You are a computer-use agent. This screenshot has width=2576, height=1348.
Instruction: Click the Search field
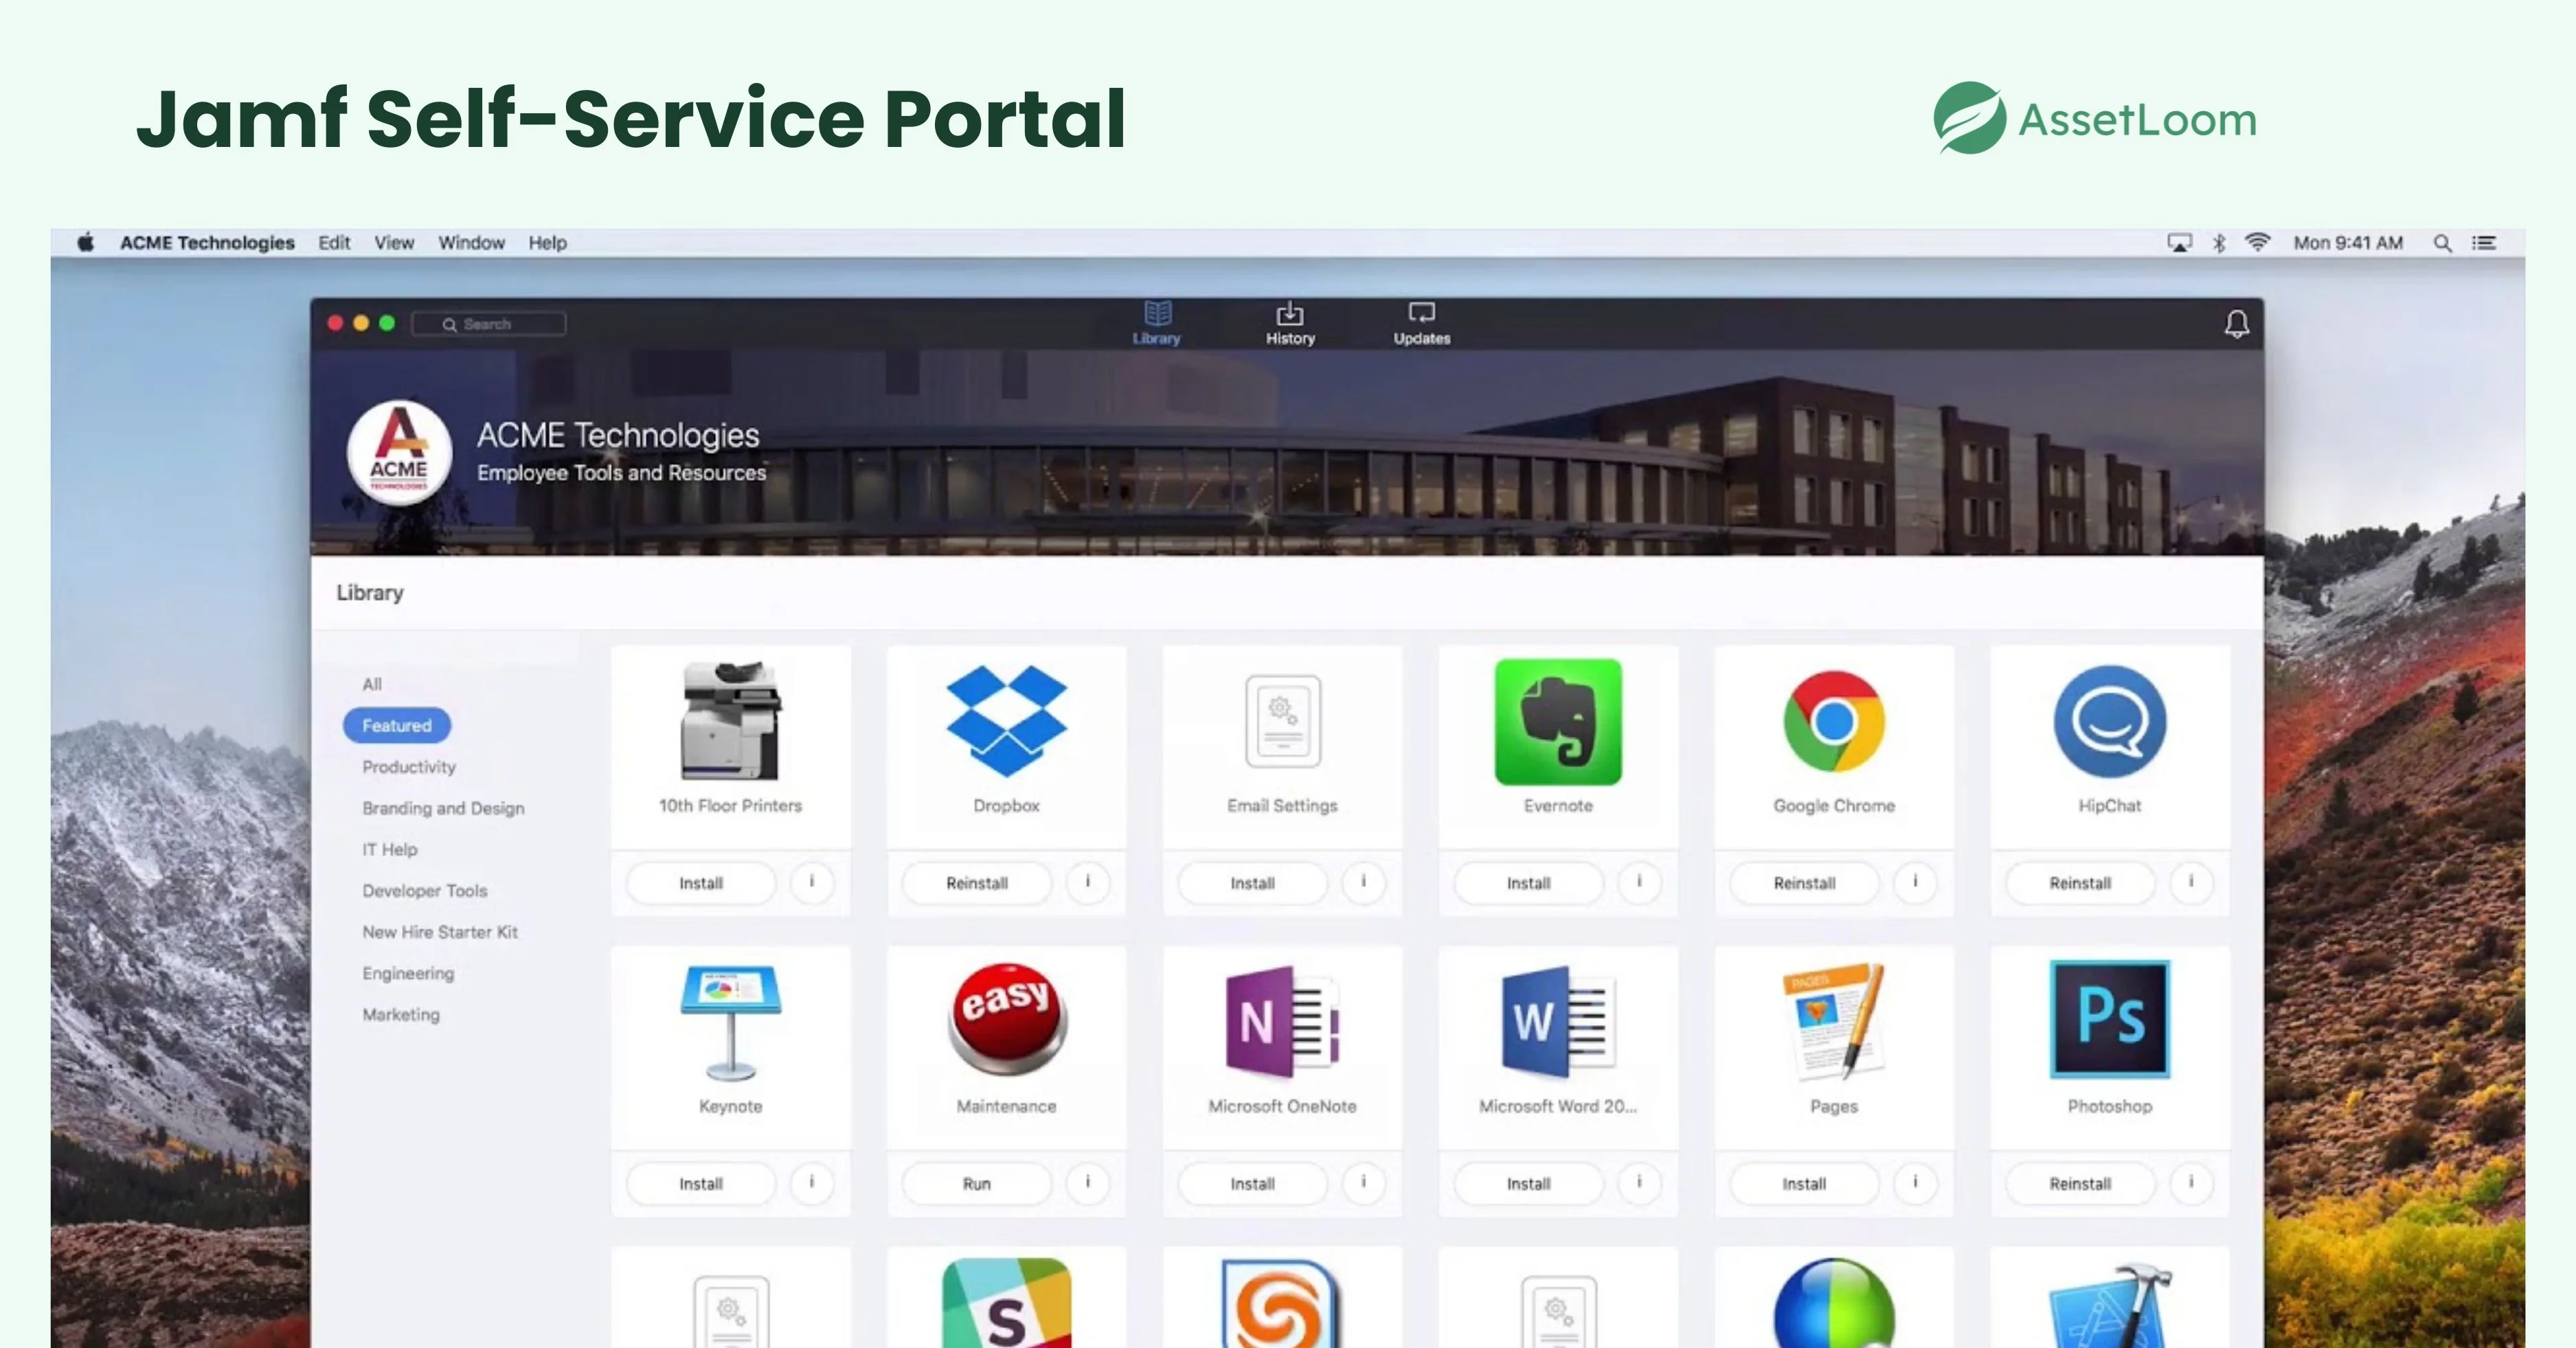point(489,324)
